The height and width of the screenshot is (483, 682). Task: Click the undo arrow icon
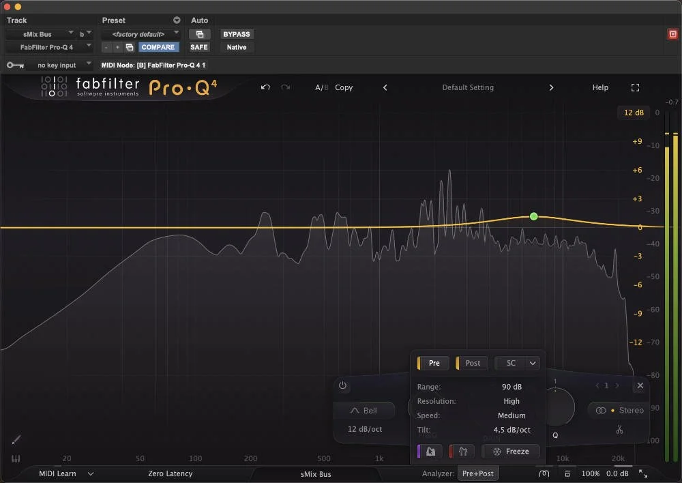click(x=265, y=87)
